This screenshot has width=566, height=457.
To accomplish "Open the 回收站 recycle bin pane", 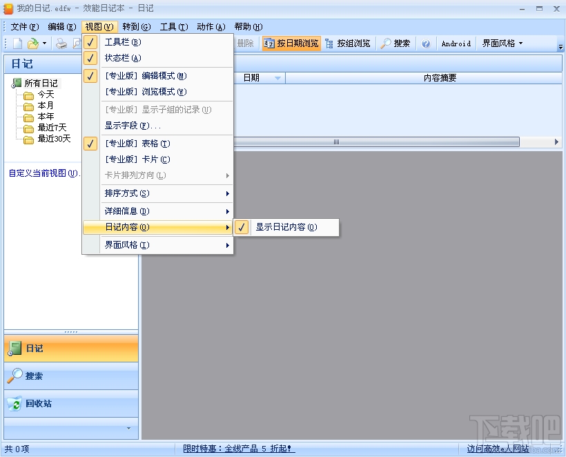I will coord(71,403).
